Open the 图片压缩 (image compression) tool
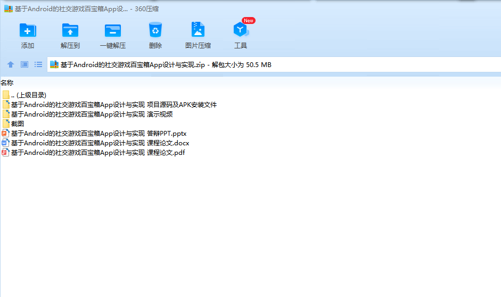The width and height of the screenshot is (501, 297). click(198, 30)
